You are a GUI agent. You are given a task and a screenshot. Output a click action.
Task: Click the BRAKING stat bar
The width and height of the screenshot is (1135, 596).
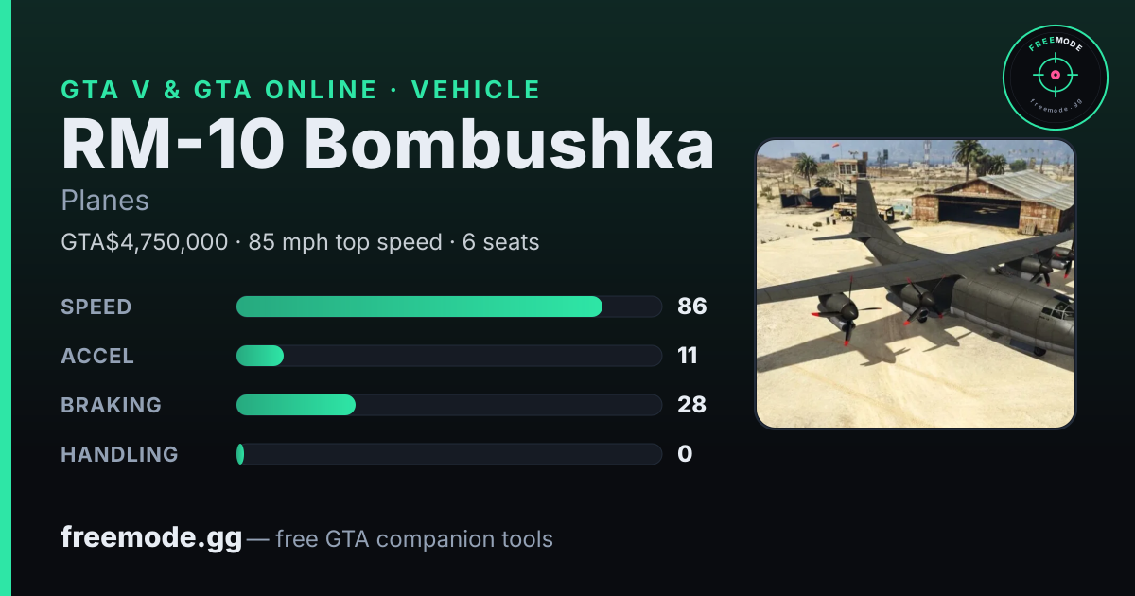448,405
